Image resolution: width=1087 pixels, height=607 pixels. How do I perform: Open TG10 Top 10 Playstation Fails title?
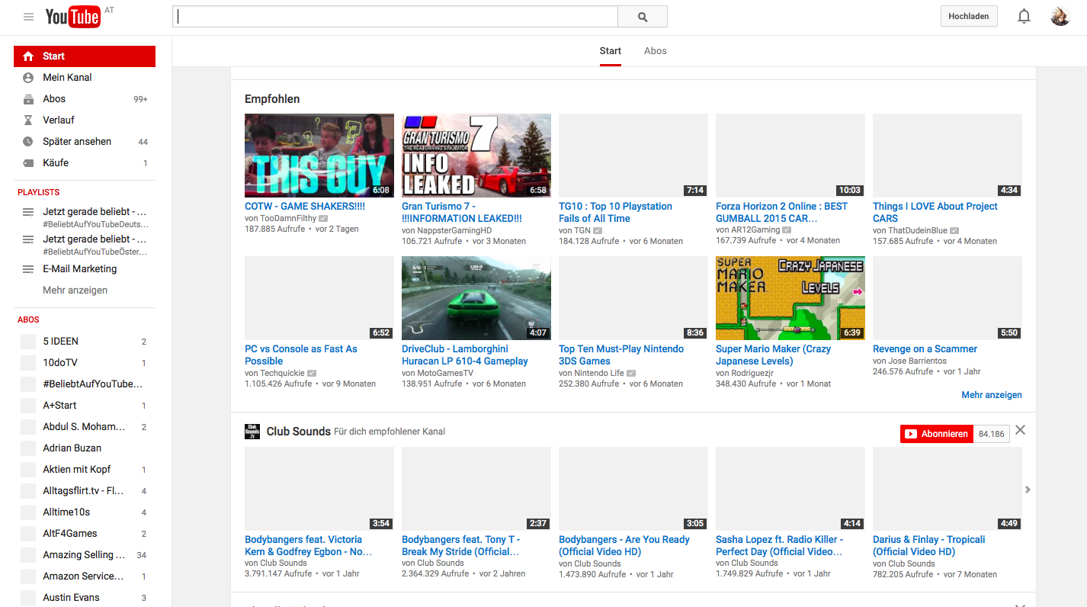click(x=615, y=213)
